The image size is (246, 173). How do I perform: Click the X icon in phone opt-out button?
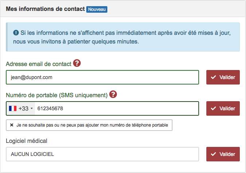(x=12, y=125)
